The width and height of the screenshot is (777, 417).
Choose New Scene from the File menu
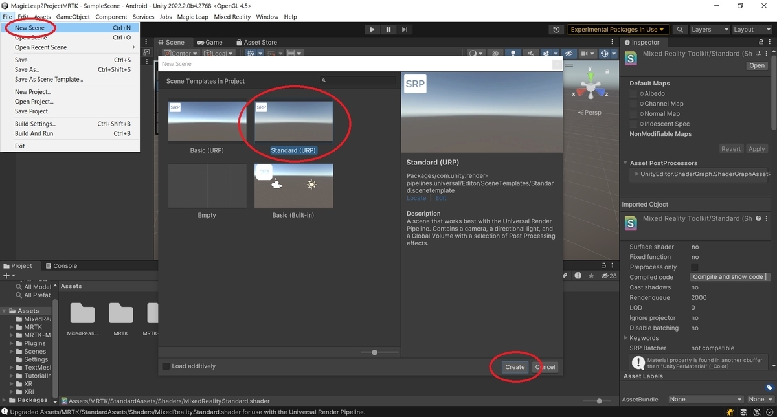coord(70,28)
